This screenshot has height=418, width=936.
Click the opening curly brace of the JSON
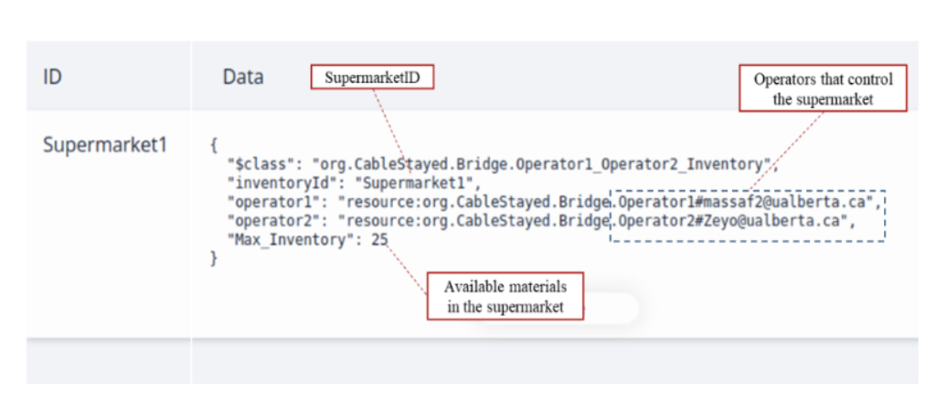[214, 145]
